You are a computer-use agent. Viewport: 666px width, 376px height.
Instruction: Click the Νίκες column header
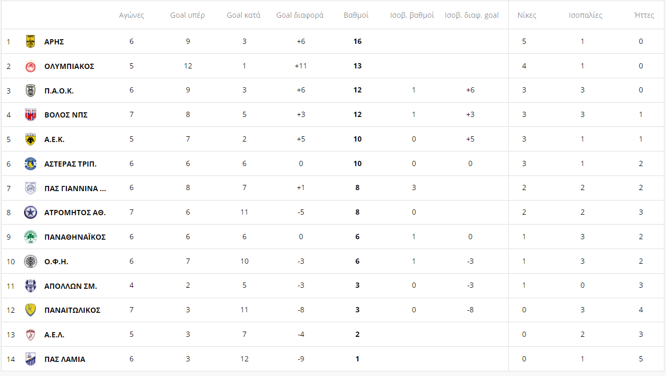[527, 15]
